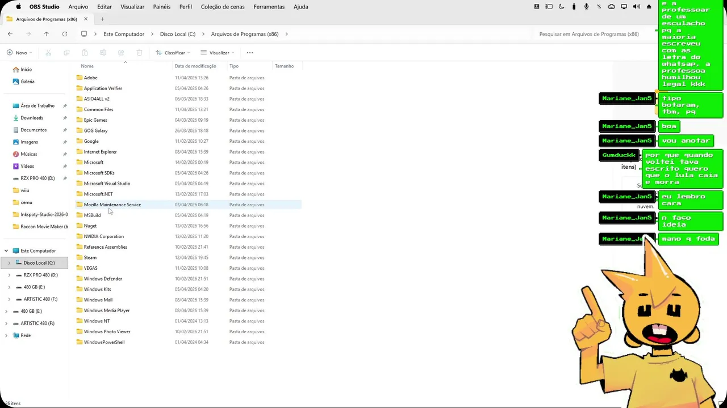This screenshot has height=408, width=727.
Task: Click the volume speaker icon in menu bar
Action: point(636,7)
